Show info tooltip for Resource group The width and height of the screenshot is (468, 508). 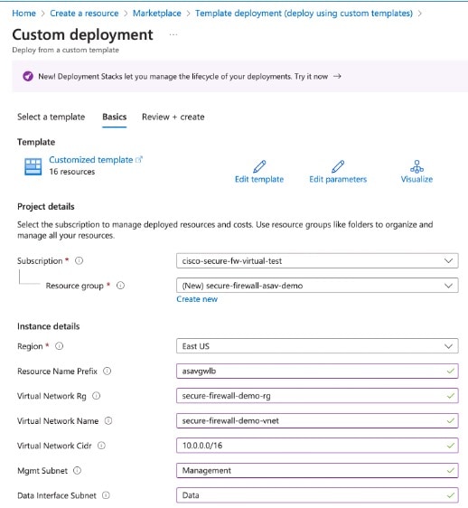click(120, 286)
